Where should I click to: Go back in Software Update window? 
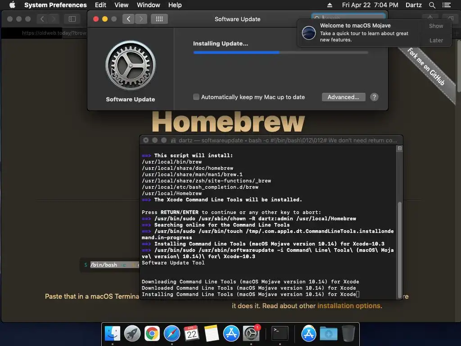click(128, 19)
